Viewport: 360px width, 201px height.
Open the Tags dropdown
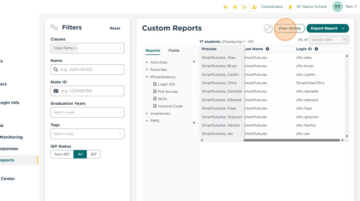pos(87,134)
